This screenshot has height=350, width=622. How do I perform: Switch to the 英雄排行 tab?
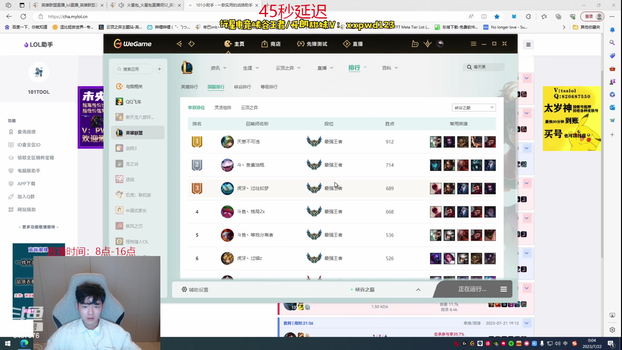click(190, 87)
